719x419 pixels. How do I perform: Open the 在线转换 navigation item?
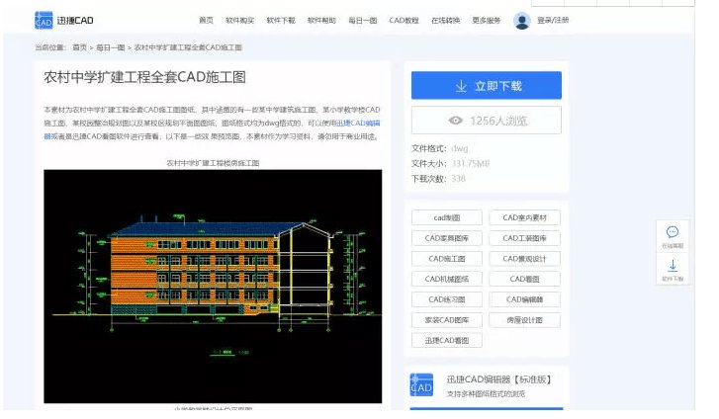pos(445,20)
